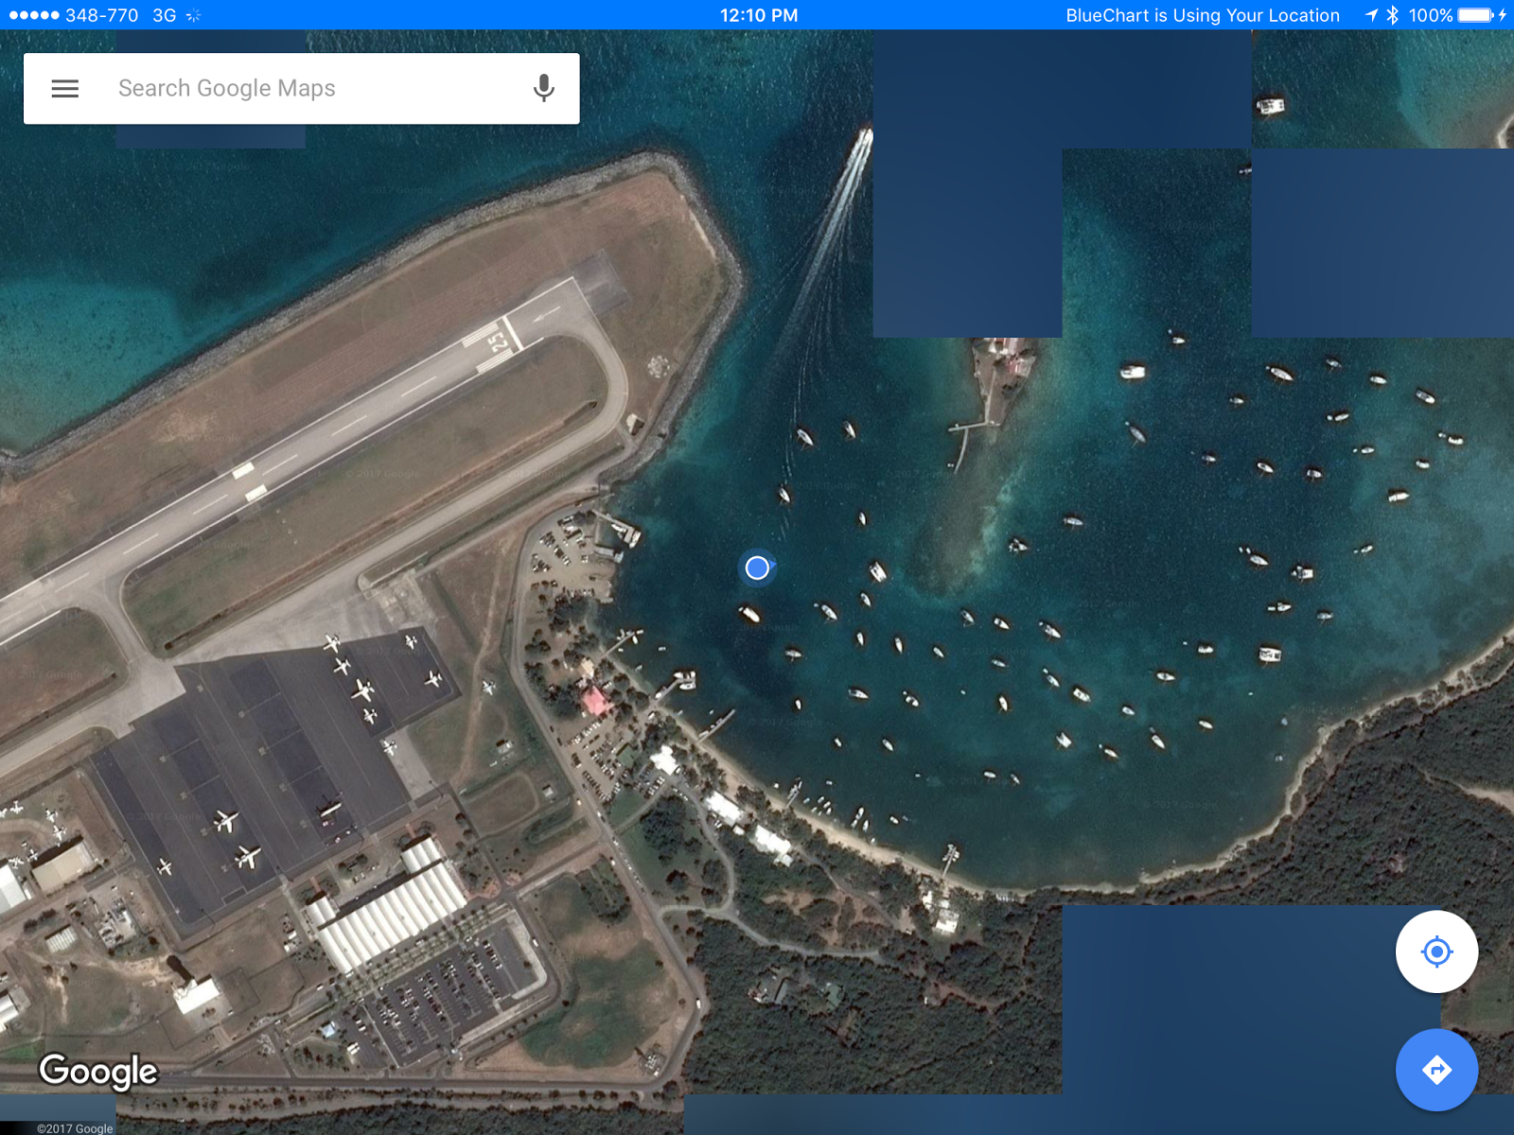Tap the battery icon in status bar
Image resolution: width=1514 pixels, height=1135 pixels.
click(x=1476, y=15)
